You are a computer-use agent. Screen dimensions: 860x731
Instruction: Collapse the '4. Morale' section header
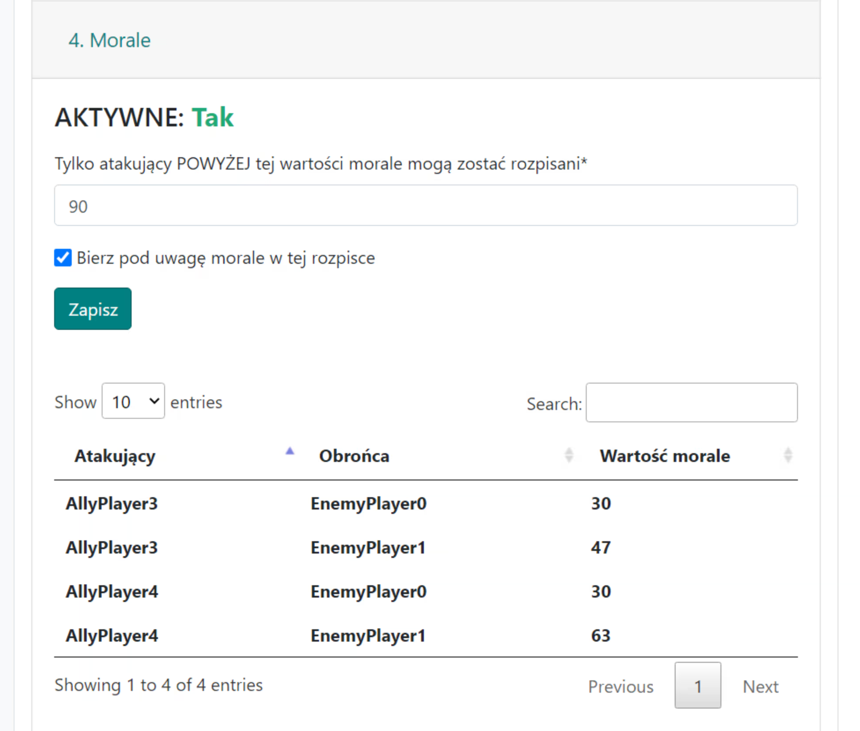point(109,41)
